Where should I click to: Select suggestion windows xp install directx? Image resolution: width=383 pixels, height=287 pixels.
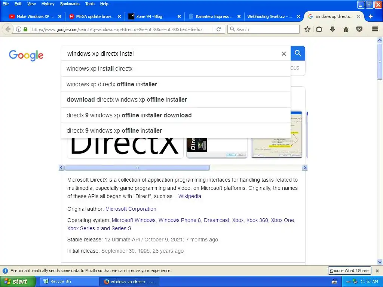[x=176, y=69]
